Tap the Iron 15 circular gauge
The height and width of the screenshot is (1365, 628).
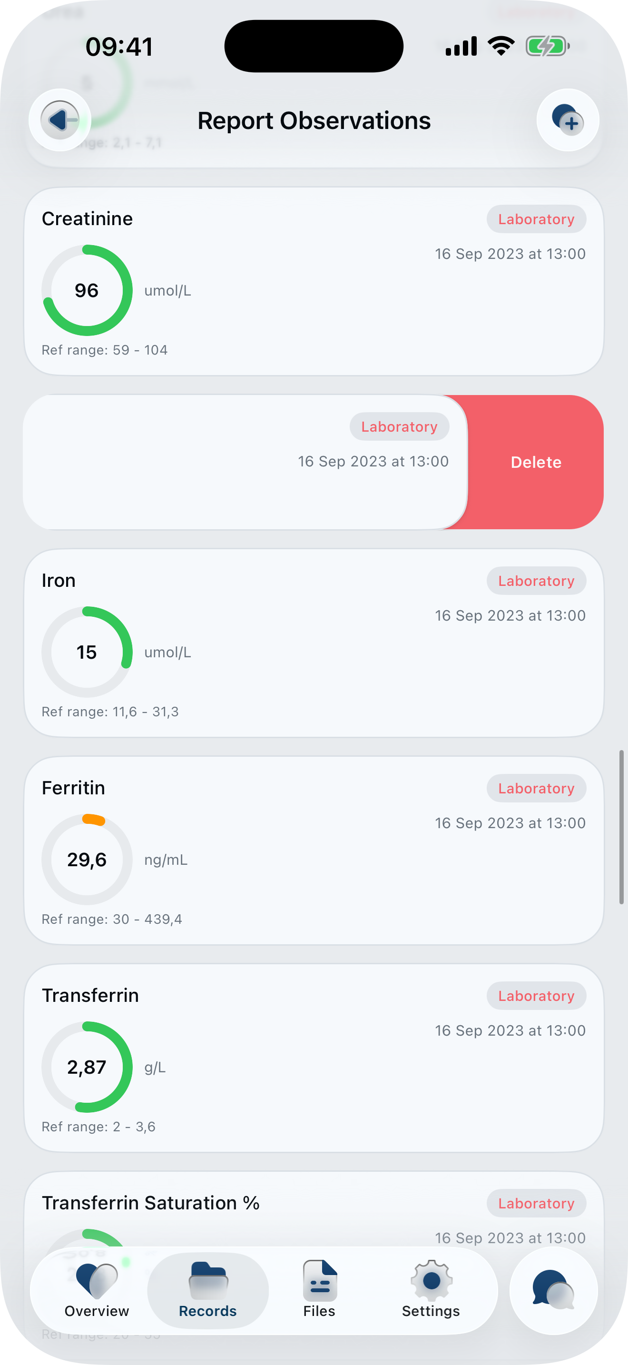87,653
